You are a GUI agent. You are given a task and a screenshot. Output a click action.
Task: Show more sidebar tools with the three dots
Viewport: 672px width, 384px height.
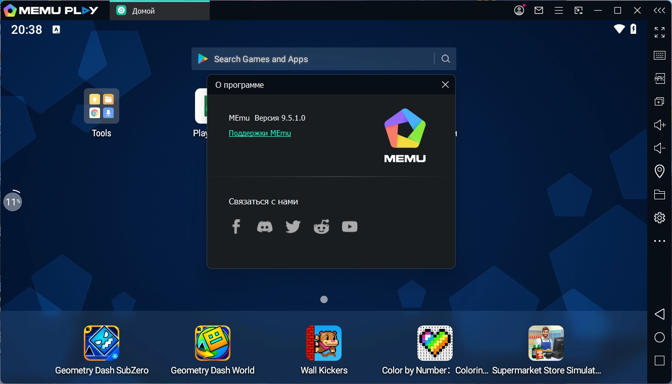(x=659, y=241)
